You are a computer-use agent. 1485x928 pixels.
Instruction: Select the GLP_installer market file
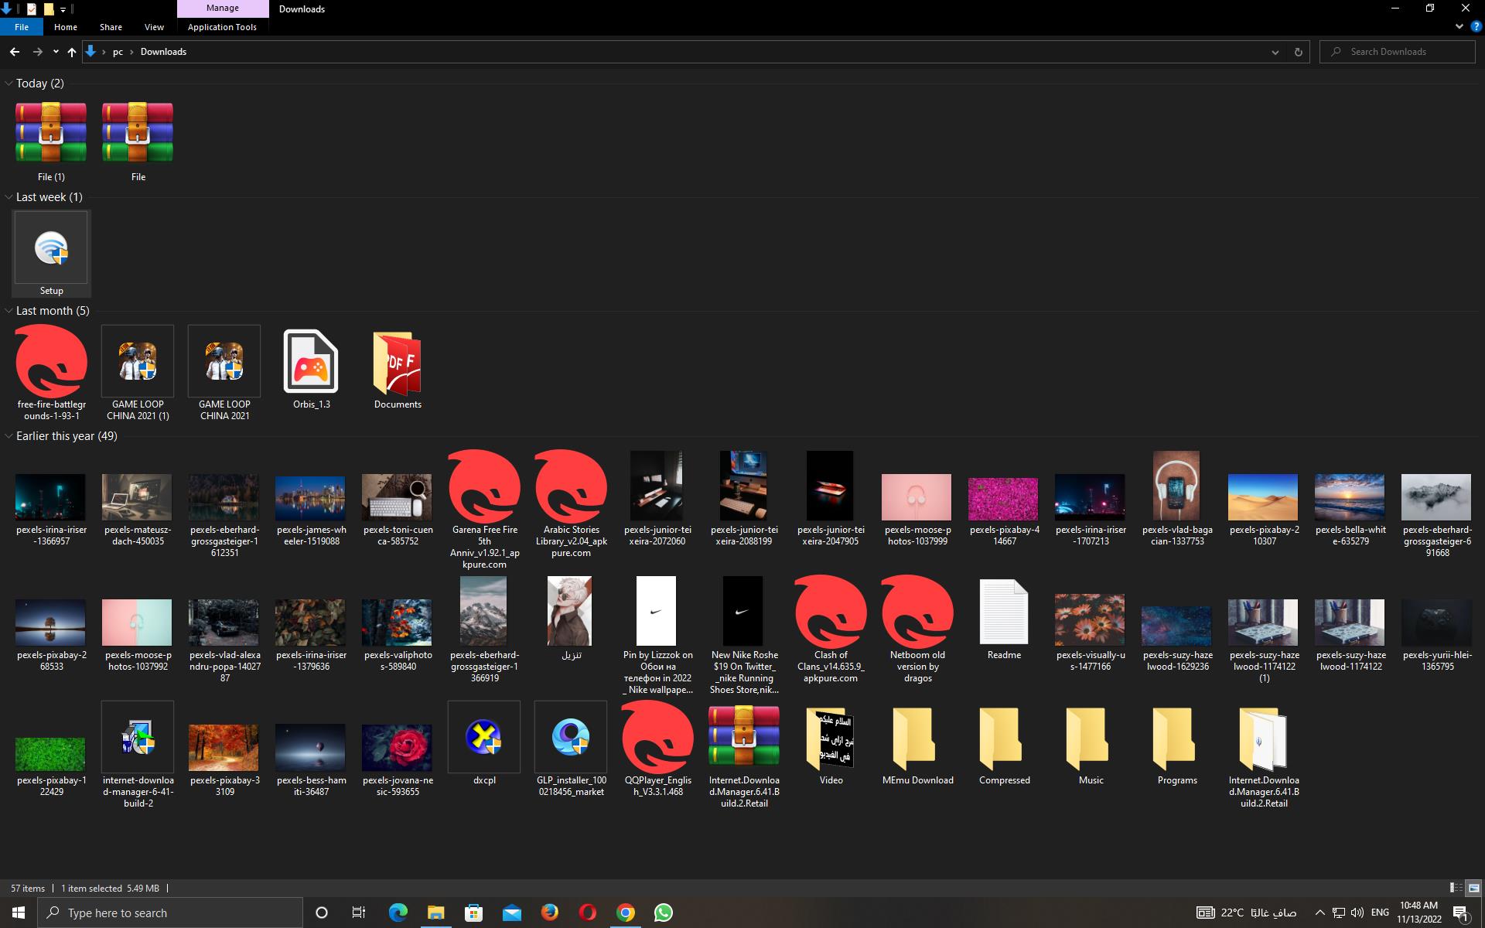pyautogui.click(x=571, y=737)
